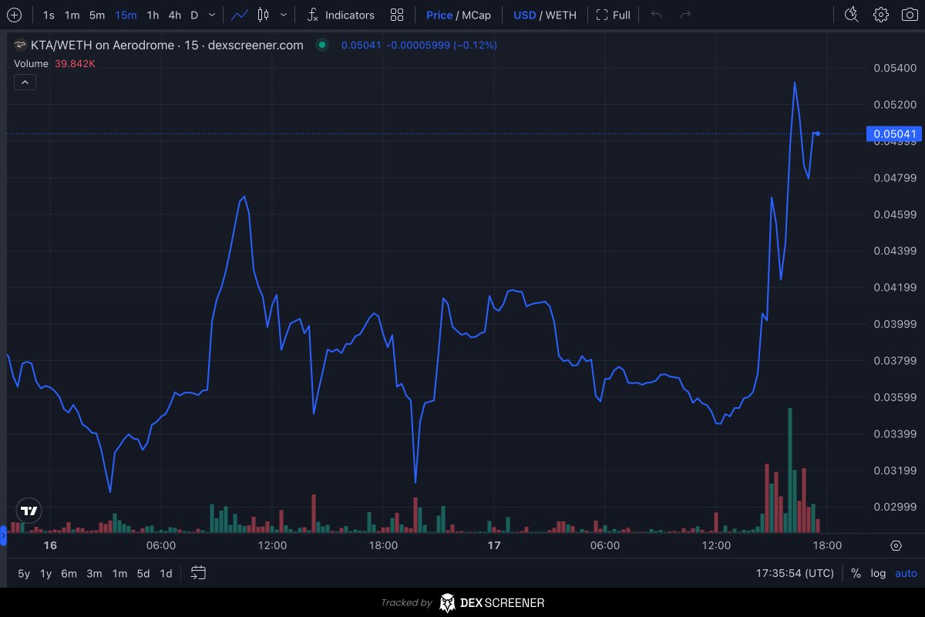Toggle chart to Price mode

(439, 15)
